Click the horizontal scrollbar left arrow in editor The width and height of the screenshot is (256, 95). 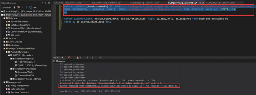[x=100, y=57]
